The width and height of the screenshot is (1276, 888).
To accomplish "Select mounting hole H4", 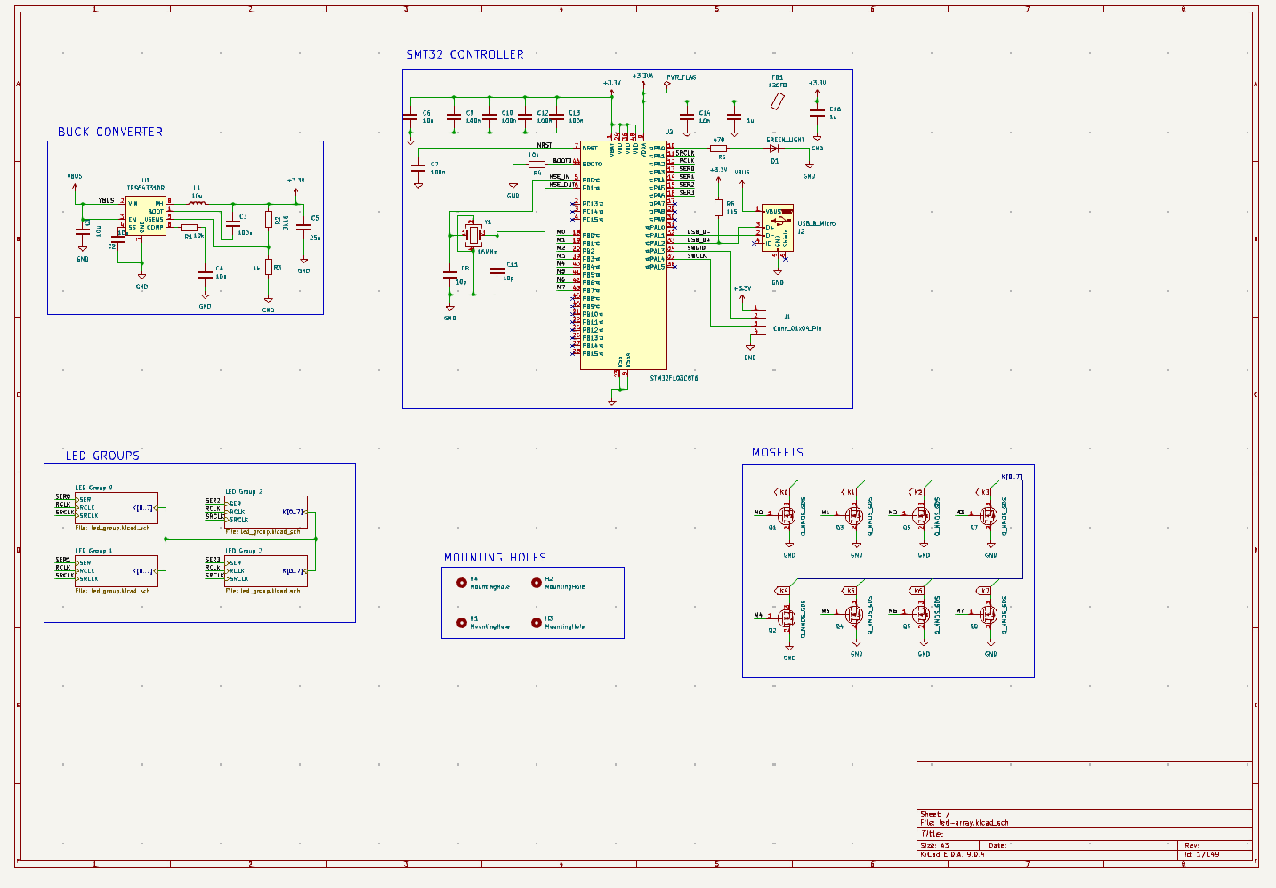I will pos(462,583).
